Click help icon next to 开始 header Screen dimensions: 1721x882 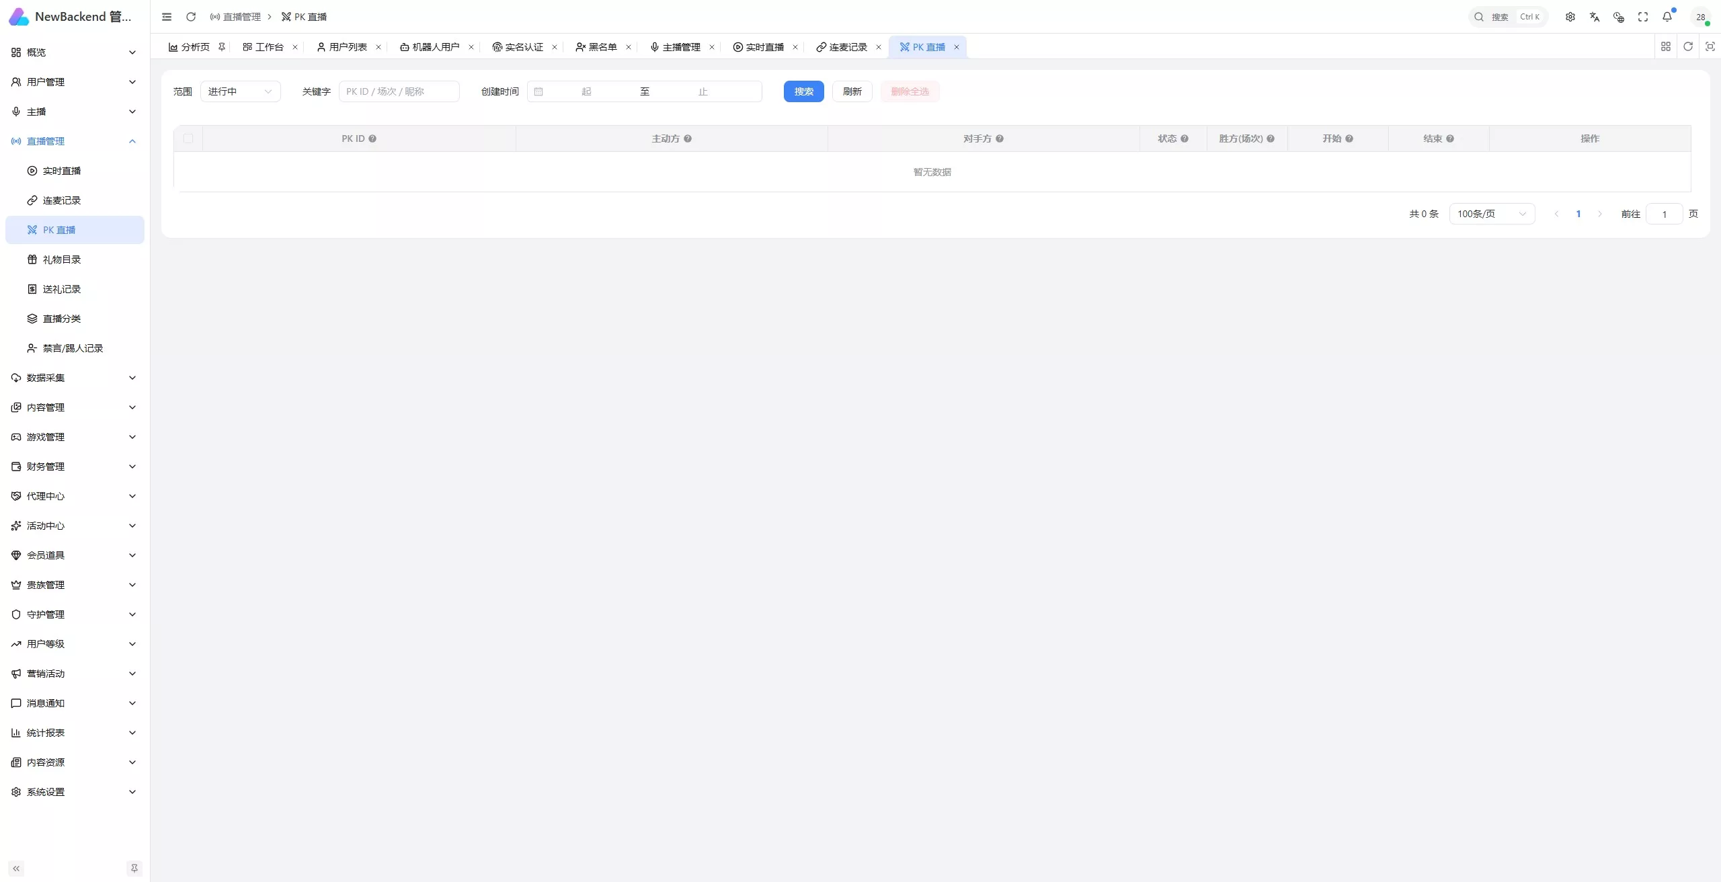(x=1349, y=138)
